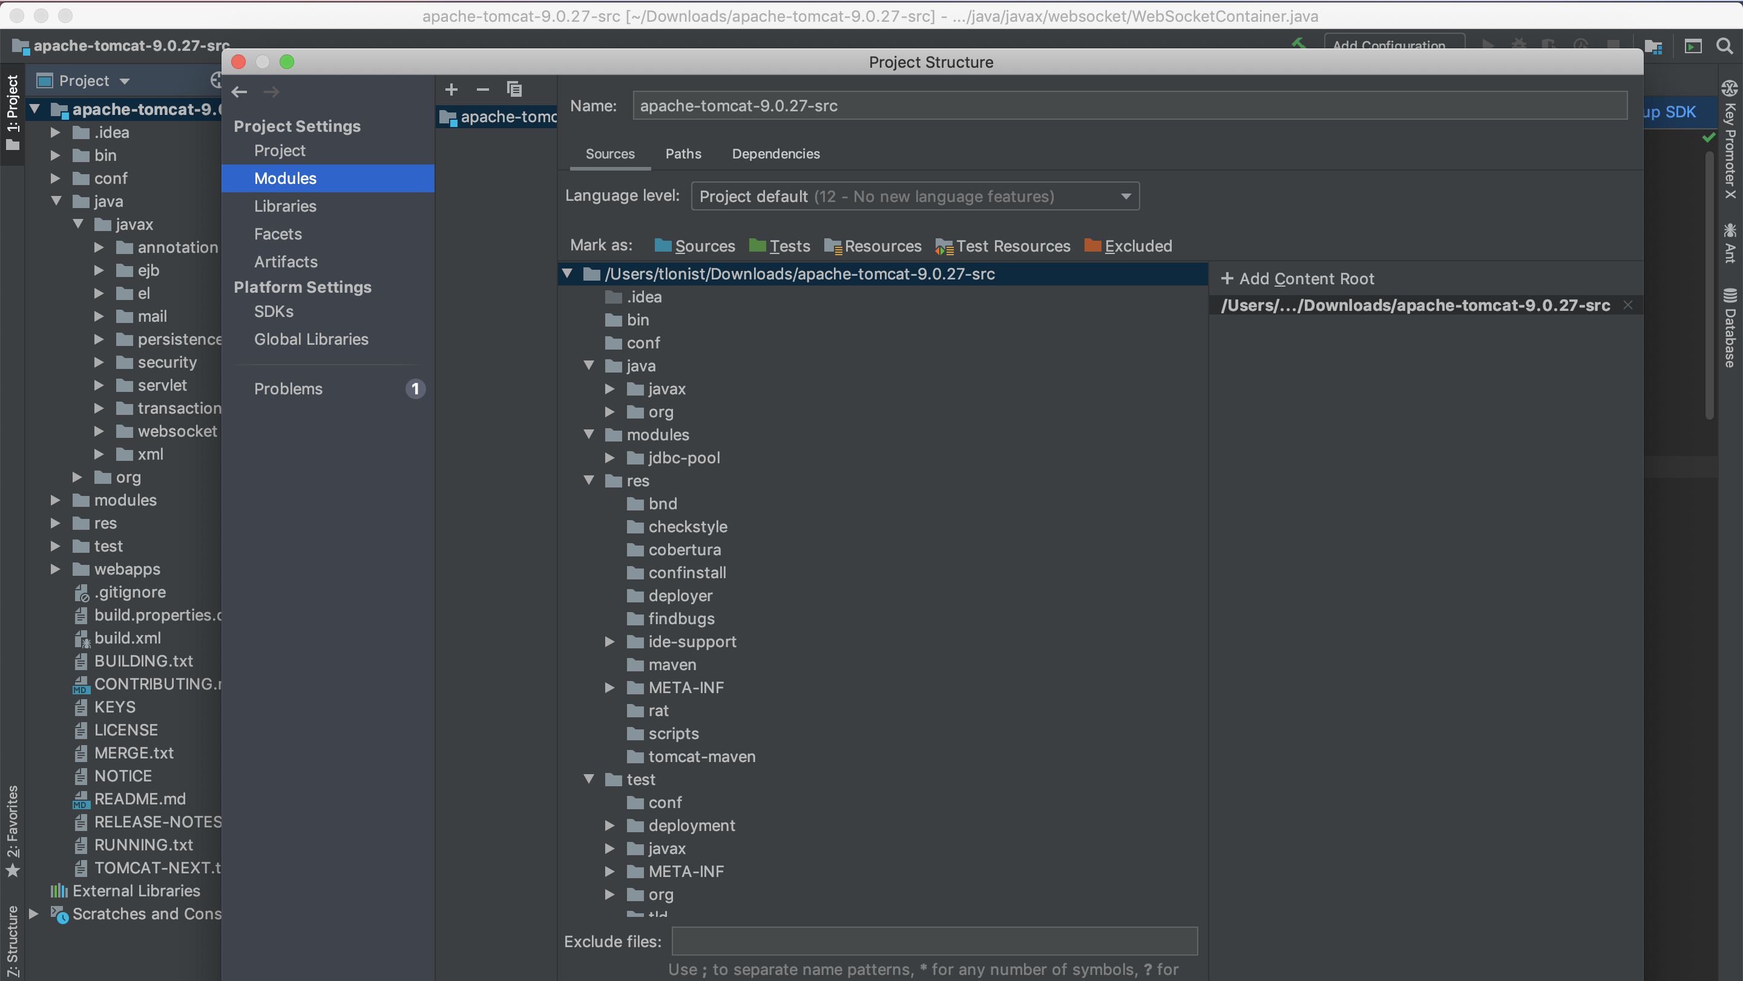Go back in Project Structure navigation
Viewport: 1743px width, 981px height.
(240, 92)
